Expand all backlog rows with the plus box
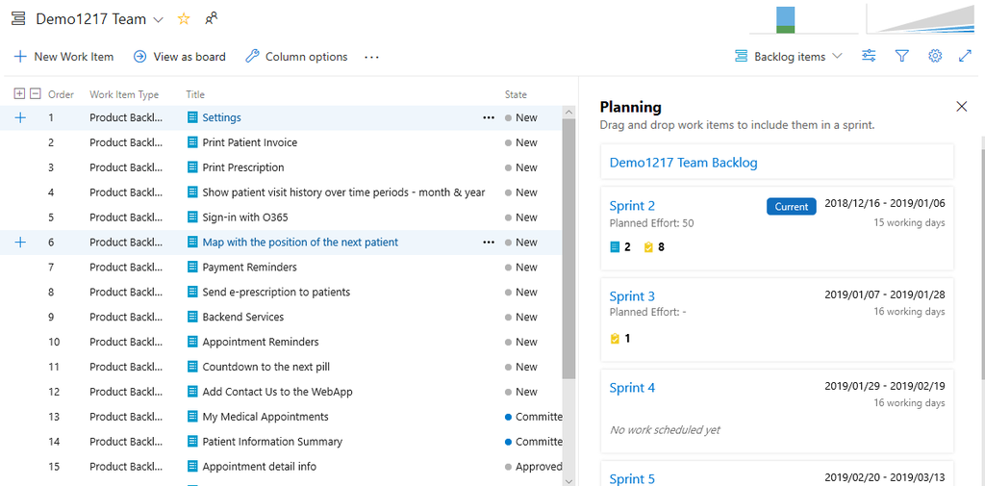985x486 pixels. pyautogui.click(x=19, y=93)
